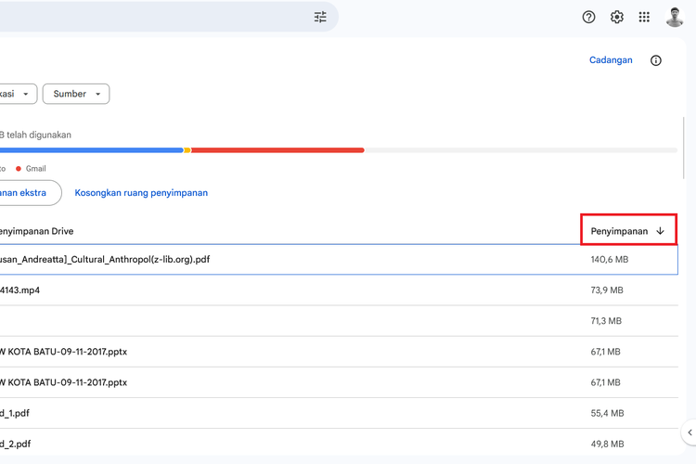Screen dimensions: 696x464
Task: Show the details info icon
Action: [656, 60]
